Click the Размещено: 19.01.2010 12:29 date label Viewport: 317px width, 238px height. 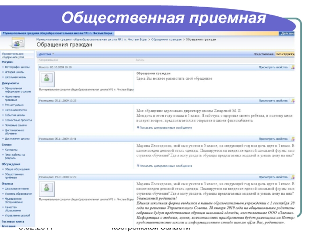57,177
